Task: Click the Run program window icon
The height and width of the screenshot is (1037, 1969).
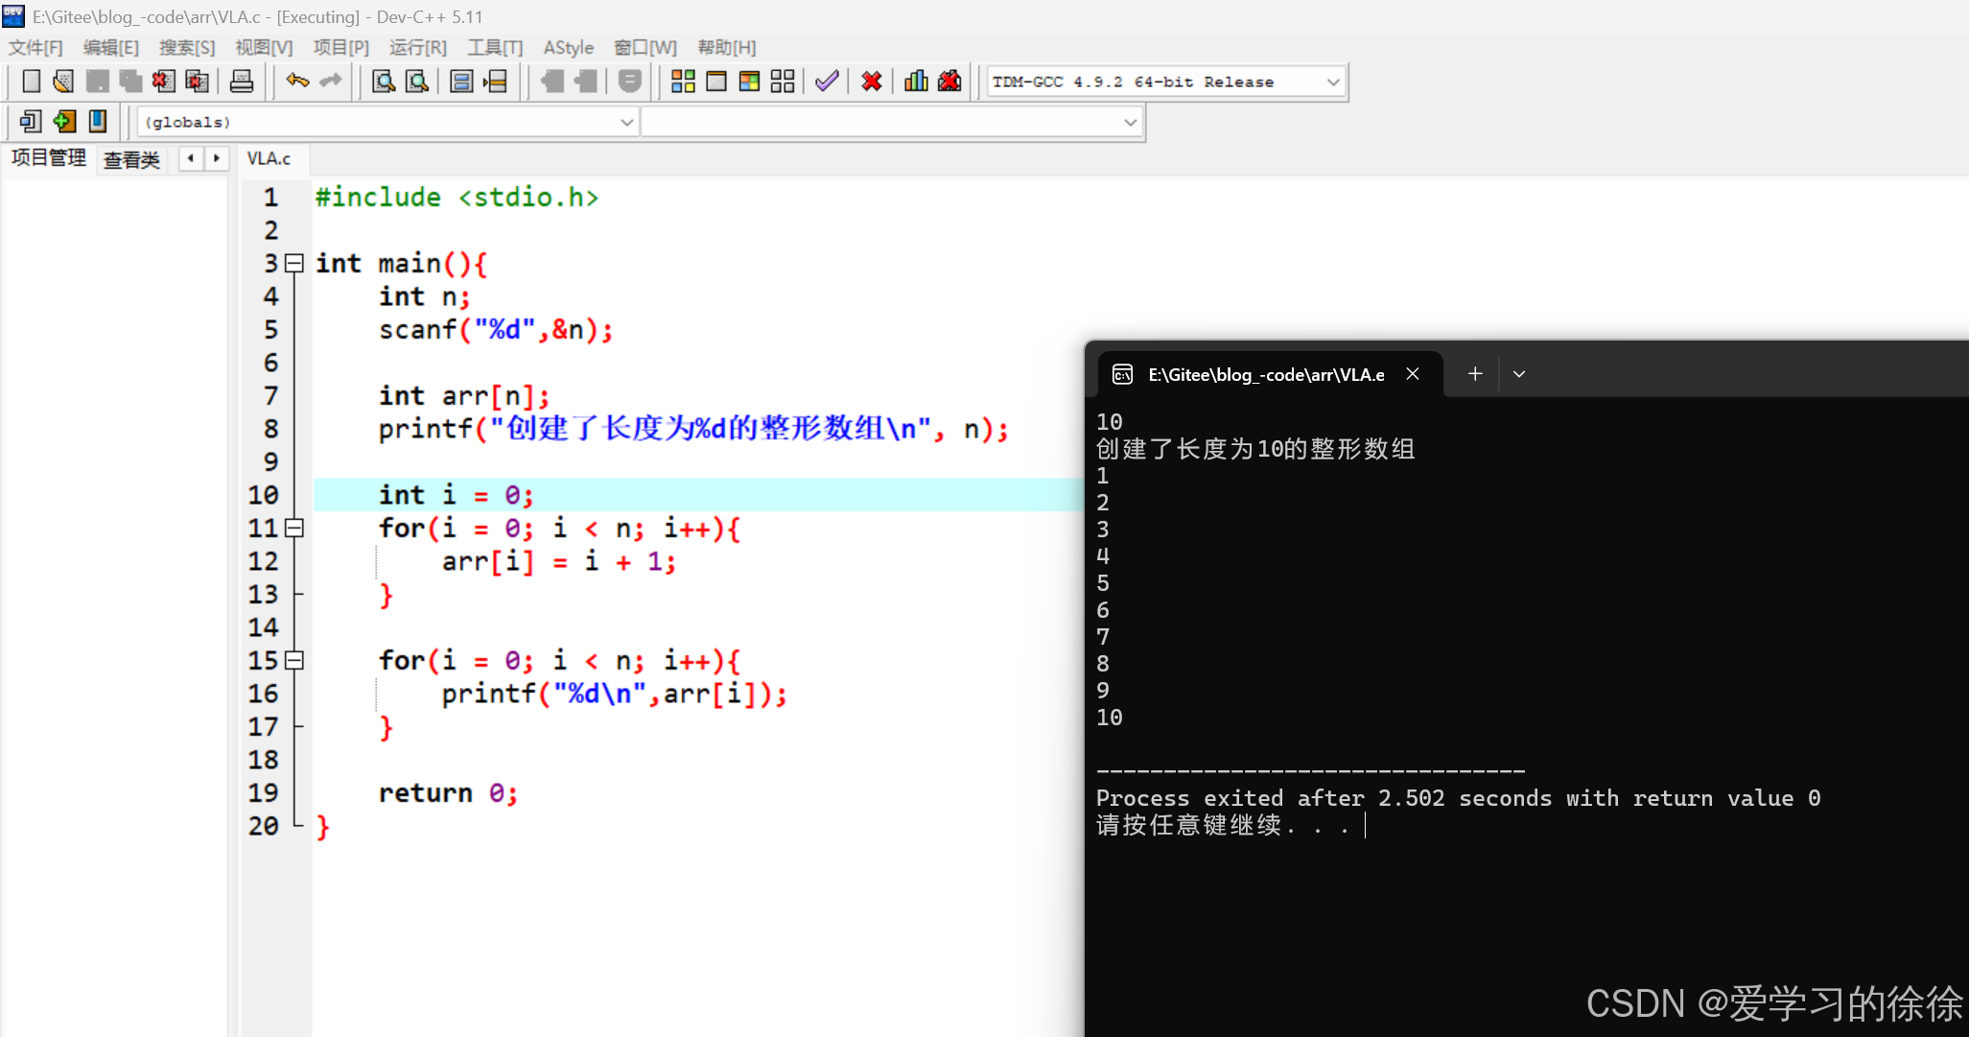Action: click(715, 82)
